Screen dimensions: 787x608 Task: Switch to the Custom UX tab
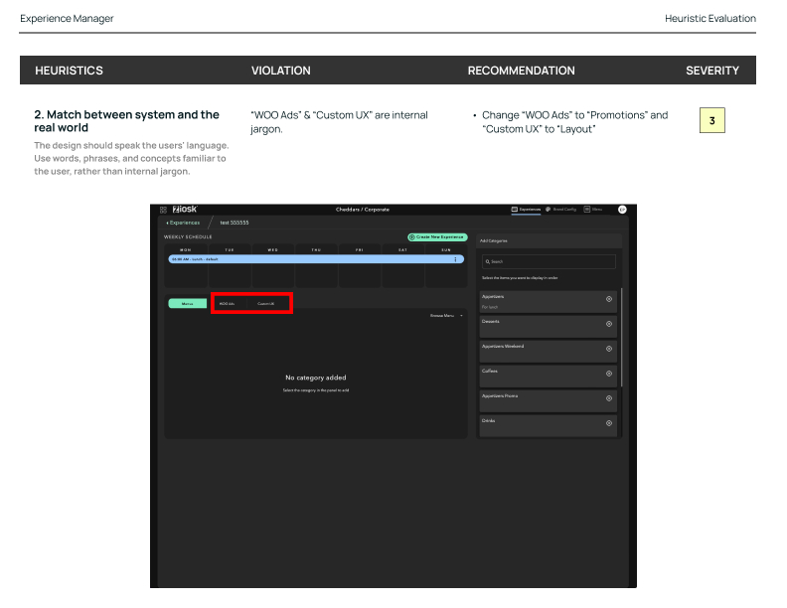(266, 303)
